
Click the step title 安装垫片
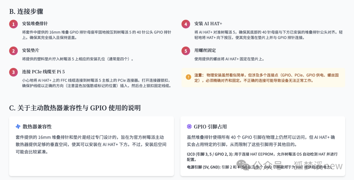coord(30,50)
